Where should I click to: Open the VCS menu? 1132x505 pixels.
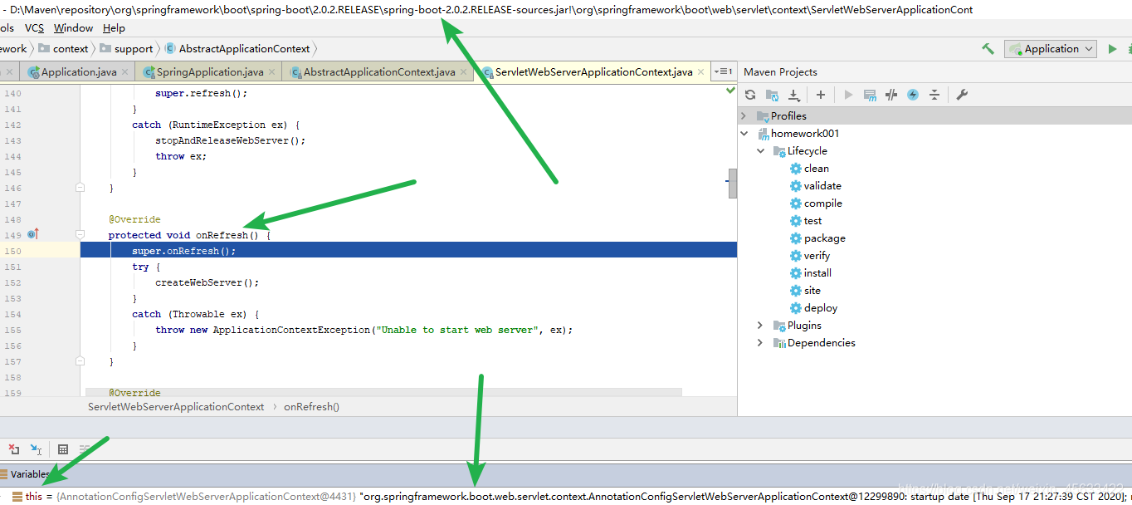click(34, 28)
